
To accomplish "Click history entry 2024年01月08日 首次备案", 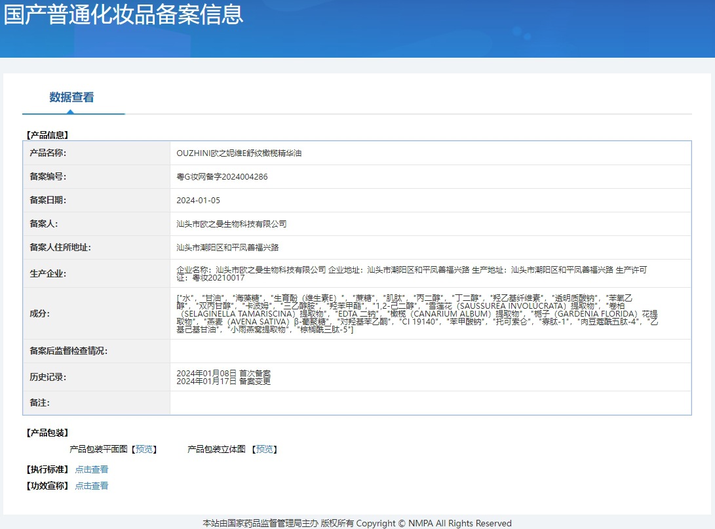I will (x=223, y=374).
